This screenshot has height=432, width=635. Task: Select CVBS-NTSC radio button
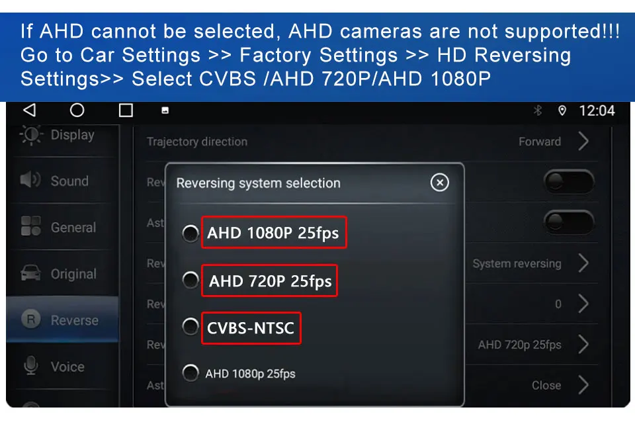pyautogui.click(x=190, y=326)
